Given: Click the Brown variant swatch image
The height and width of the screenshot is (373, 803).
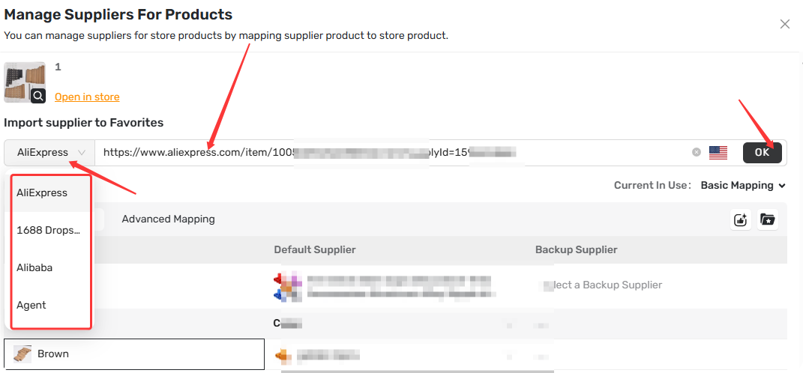Looking at the screenshot, I should click(x=22, y=354).
